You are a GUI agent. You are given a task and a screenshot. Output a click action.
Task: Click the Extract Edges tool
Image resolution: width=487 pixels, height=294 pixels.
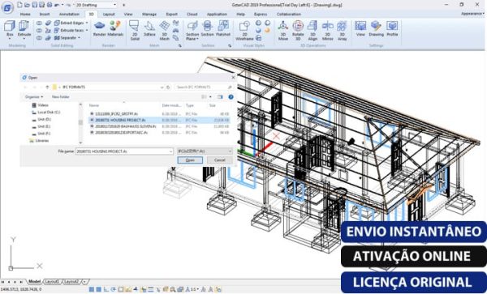click(69, 23)
